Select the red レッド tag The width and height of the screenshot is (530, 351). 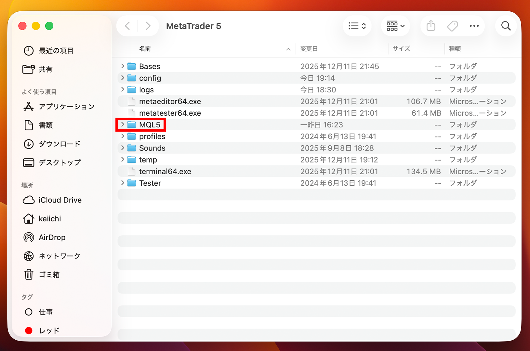coord(49,331)
